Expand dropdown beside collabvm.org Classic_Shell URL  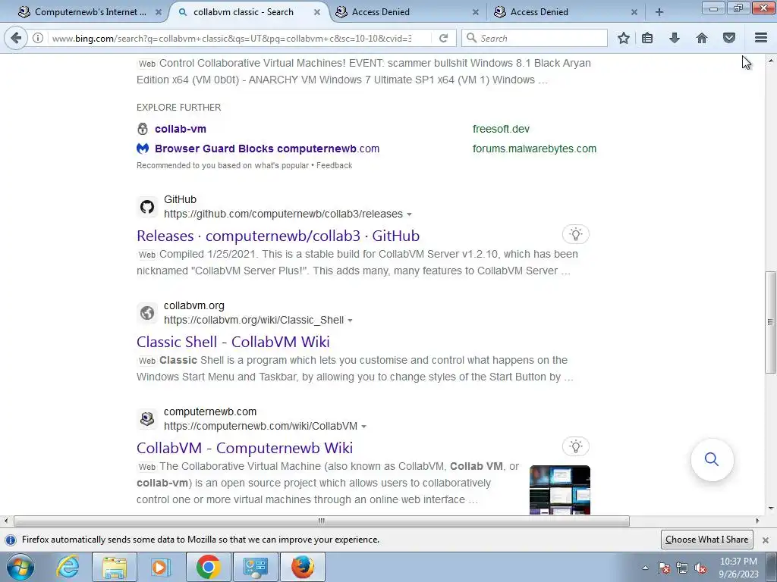click(x=350, y=321)
